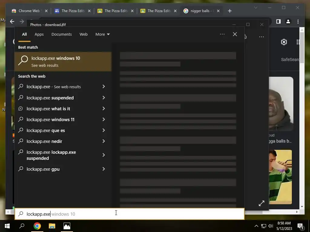Show hidden system tray icons

[x=256, y=226]
